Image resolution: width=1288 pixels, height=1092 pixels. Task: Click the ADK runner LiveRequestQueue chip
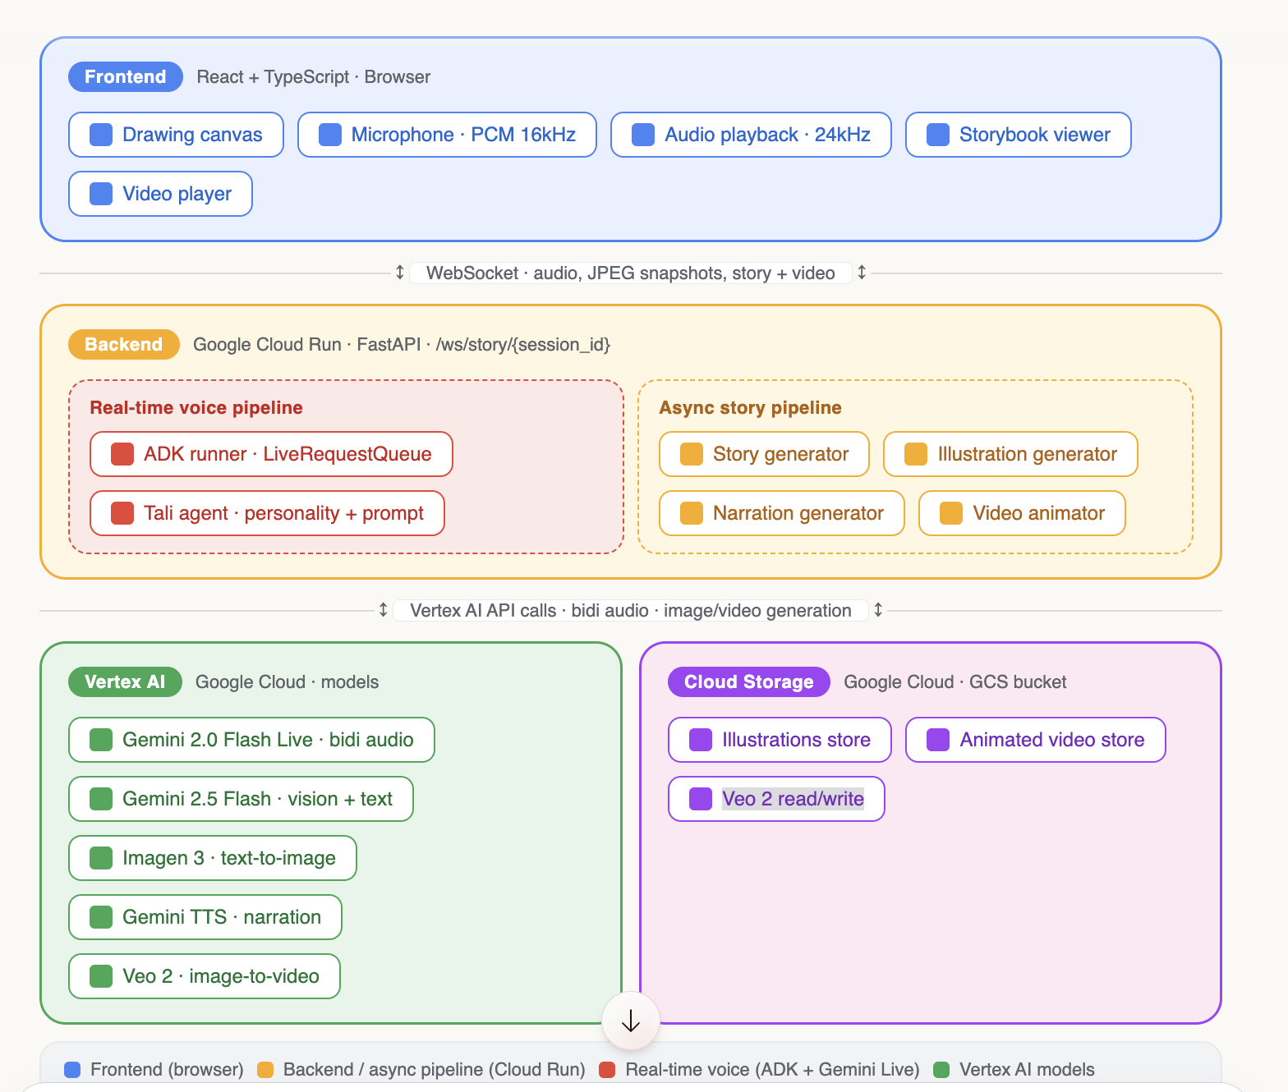click(271, 454)
